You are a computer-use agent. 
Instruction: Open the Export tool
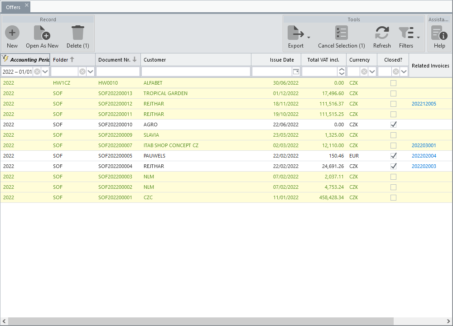(x=295, y=37)
